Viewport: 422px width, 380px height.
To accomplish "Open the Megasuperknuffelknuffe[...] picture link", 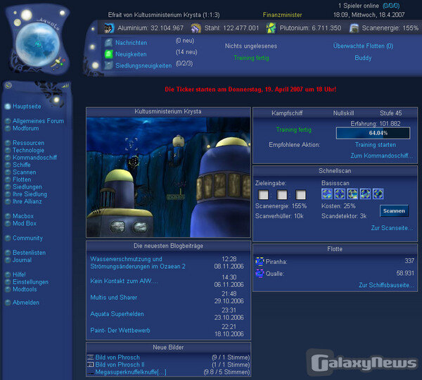I will click(131, 372).
